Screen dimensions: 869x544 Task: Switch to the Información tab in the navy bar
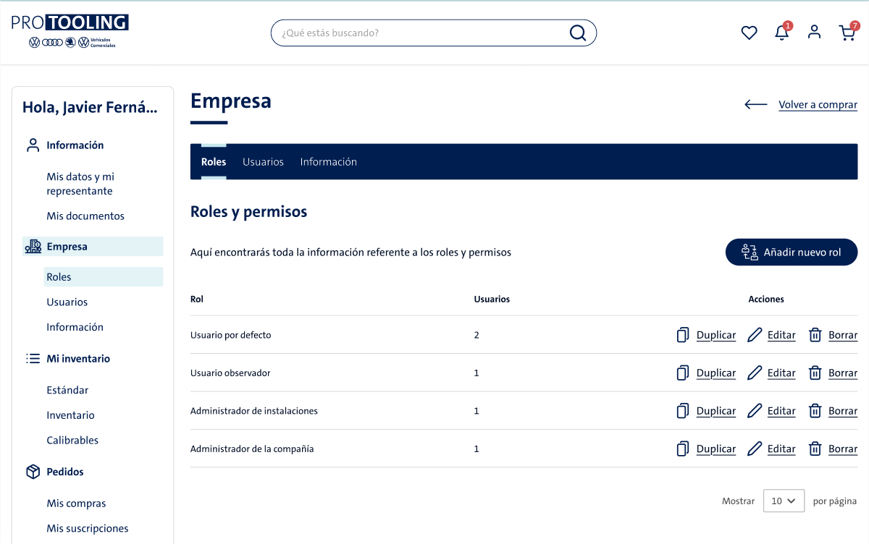point(329,162)
